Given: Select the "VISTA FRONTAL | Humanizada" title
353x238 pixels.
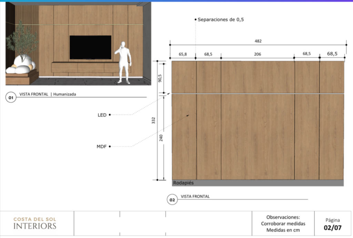Looking at the screenshot, I should click(48, 94).
